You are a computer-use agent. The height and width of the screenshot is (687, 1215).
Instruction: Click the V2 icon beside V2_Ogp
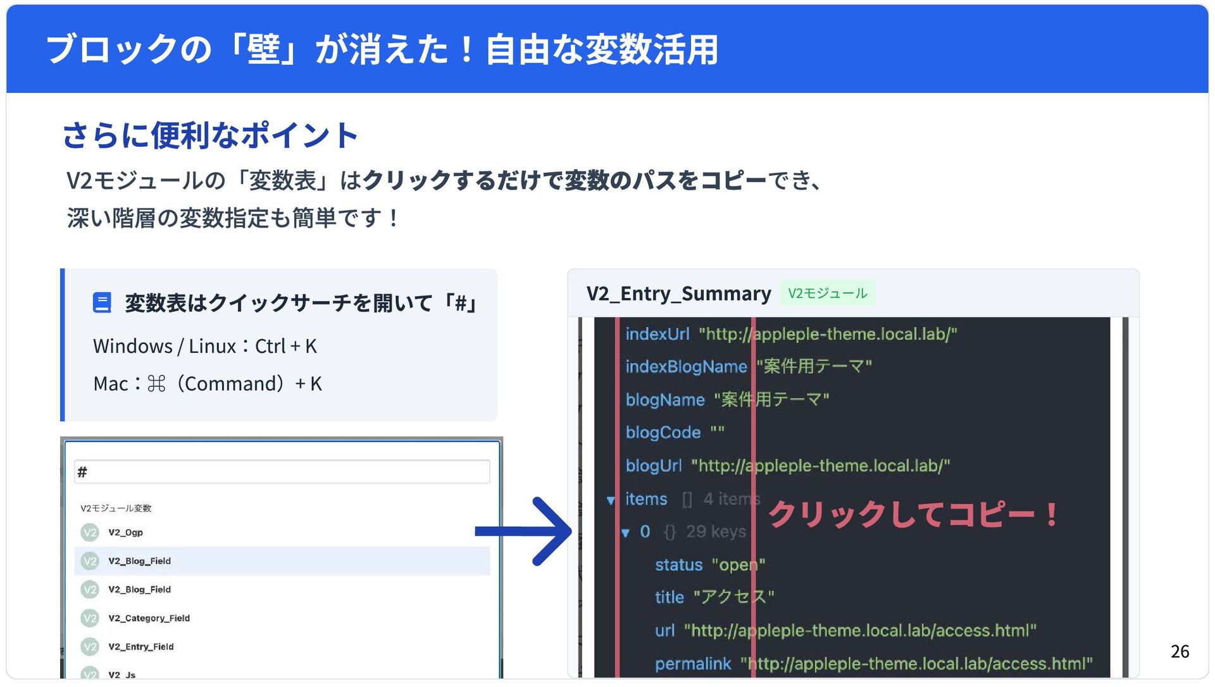coord(90,533)
